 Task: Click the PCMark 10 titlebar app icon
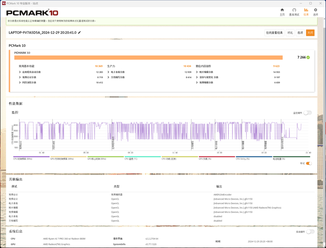click(x=4, y=3)
